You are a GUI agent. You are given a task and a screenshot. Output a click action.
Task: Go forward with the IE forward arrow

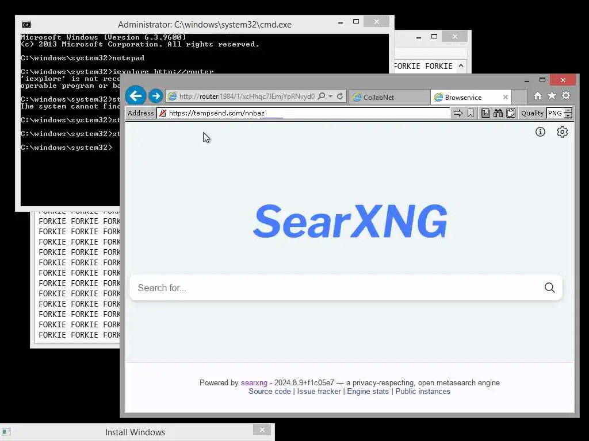click(155, 96)
